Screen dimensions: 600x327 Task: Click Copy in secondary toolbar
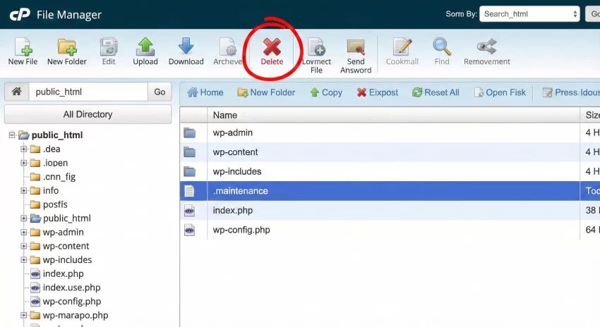tap(326, 92)
